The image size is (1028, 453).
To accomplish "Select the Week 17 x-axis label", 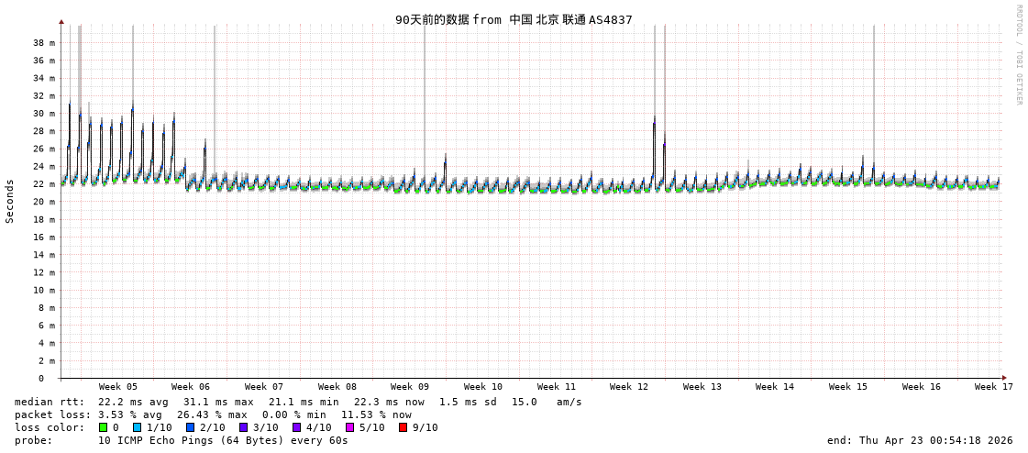I will tap(994, 387).
